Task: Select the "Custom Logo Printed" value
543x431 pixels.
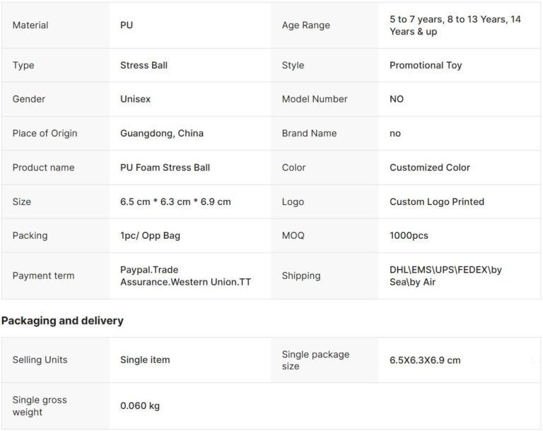Action: pyautogui.click(x=436, y=201)
